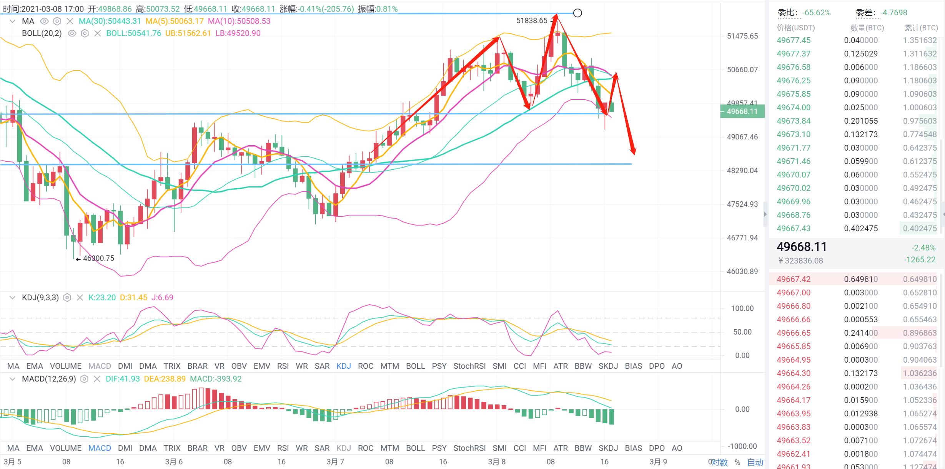945x469 pixels.
Task: Open KDJ(9,3,3) settings hexagon icon
Action: point(67,297)
